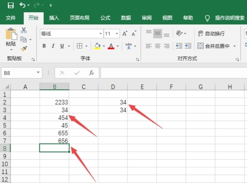The image size is (247, 183).
Task: Switch to the 公式 ribbon tab
Action: pyautogui.click(x=105, y=18)
